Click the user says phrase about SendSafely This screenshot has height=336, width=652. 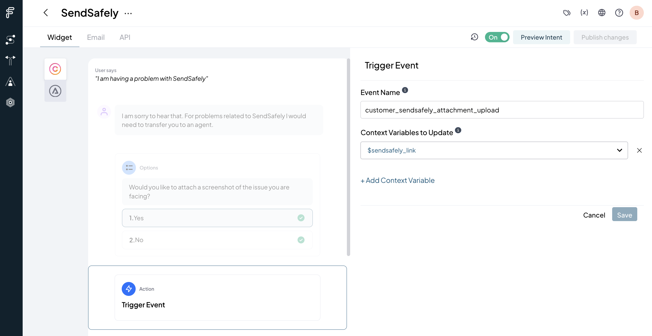(151, 79)
